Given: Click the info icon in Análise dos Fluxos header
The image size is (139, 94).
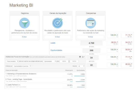Looking at the screenshot, I should point(80,57).
